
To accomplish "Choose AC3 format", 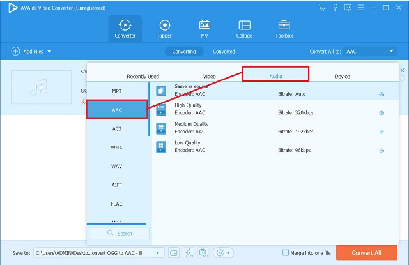I will coord(117,129).
